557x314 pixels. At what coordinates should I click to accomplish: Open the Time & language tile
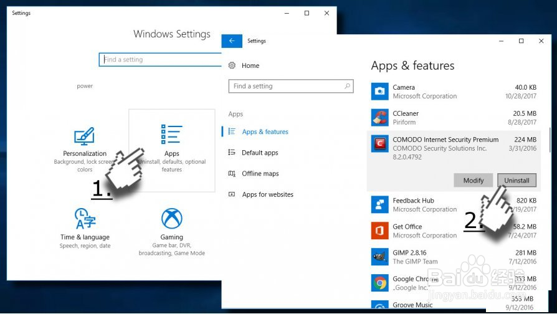point(85,229)
